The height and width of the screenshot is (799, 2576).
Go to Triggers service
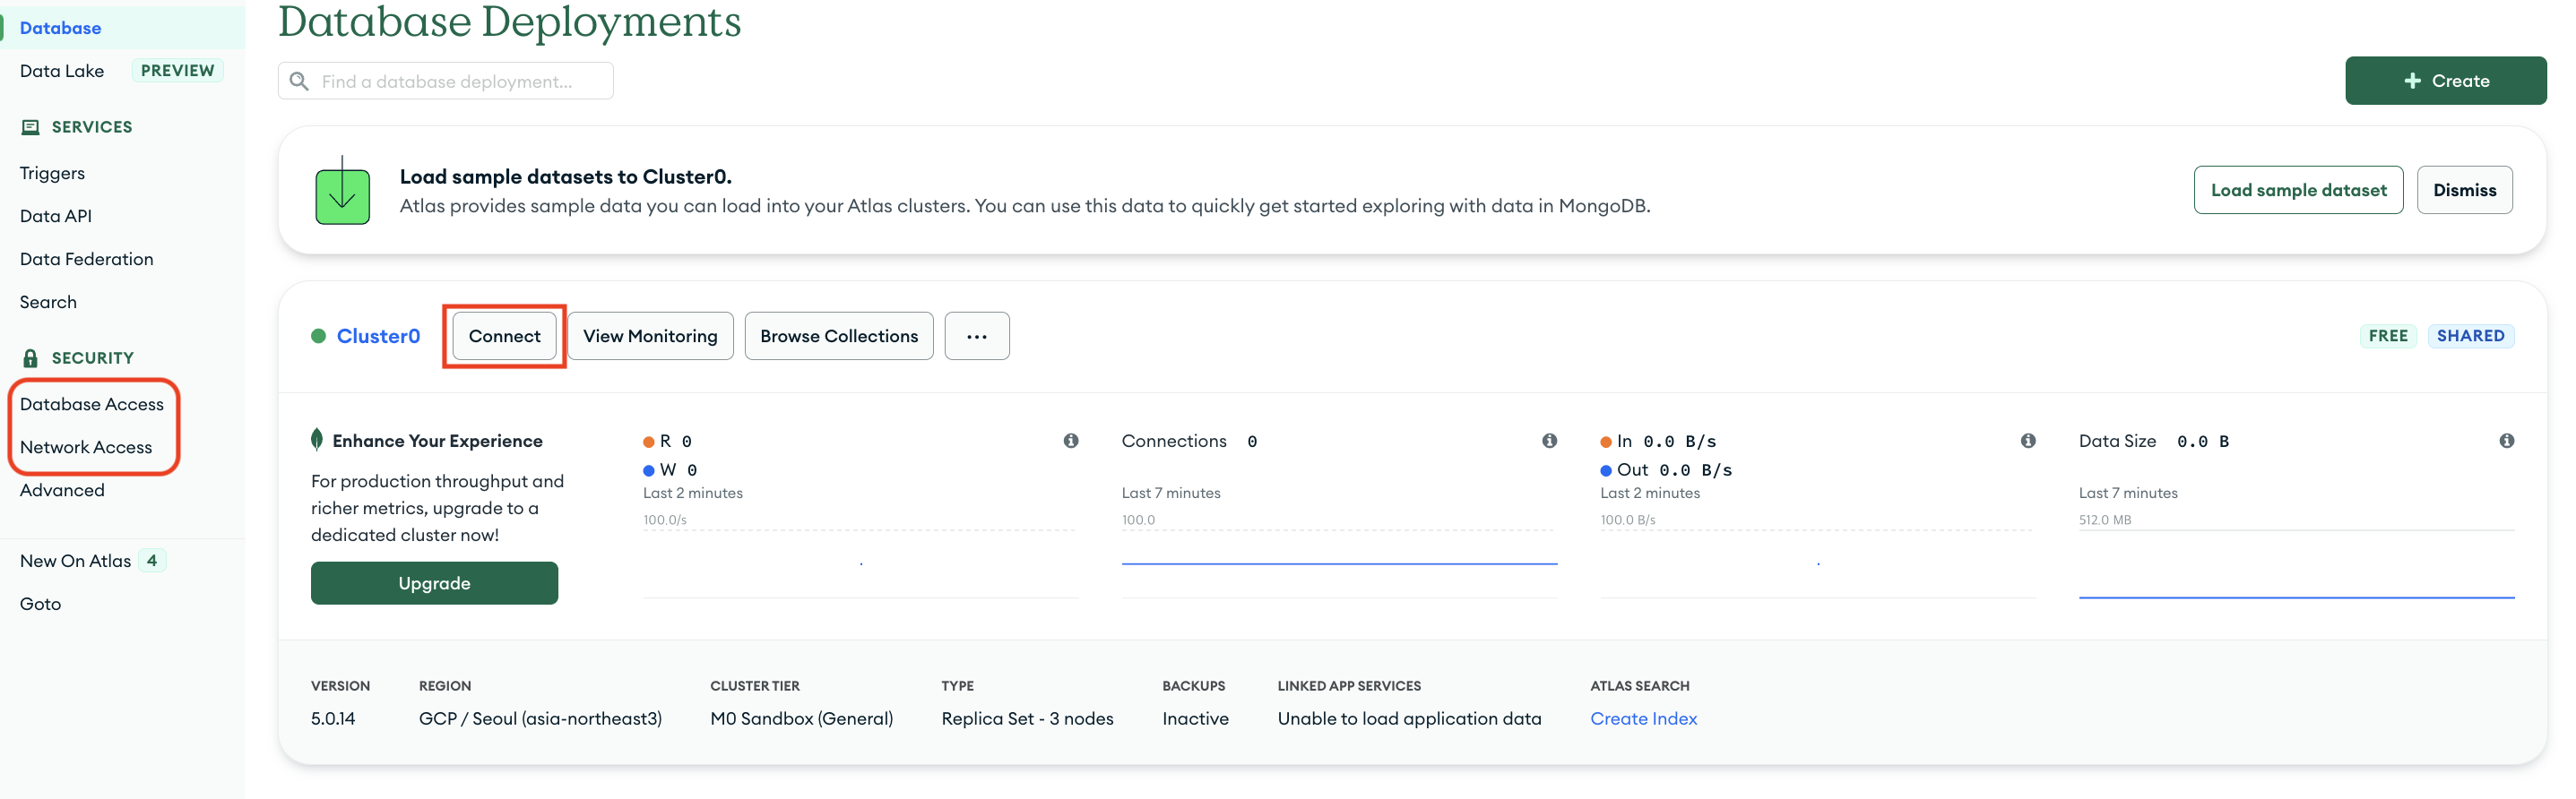coord(52,173)
